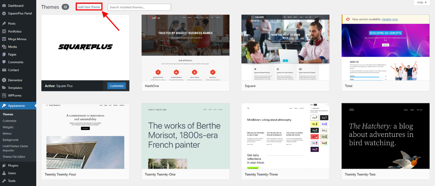Image resolution: width=435 pixels, height=186 pixels.
Task: Select the Square Plus theme screenshot
Action: click(x=85, y=47)
